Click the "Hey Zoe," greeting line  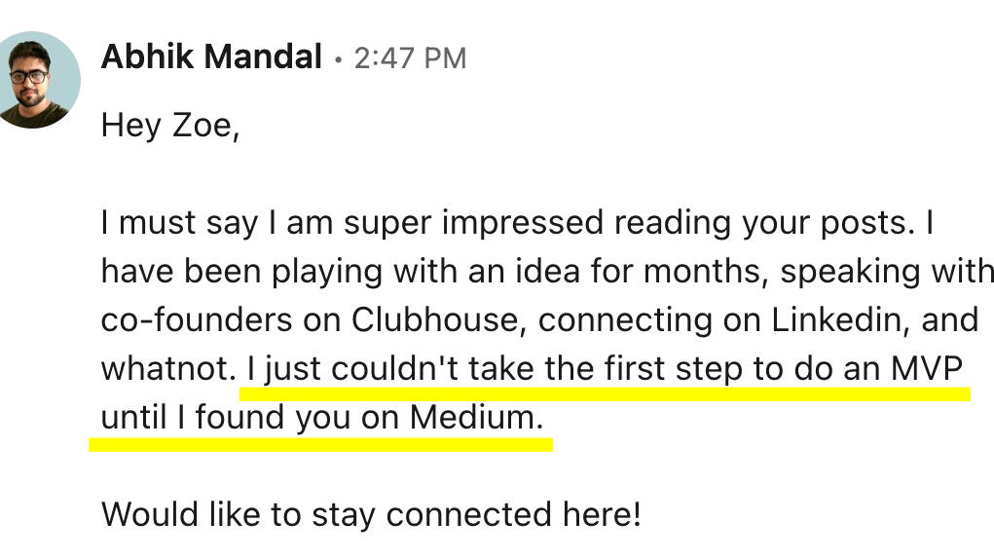[169, 127]
